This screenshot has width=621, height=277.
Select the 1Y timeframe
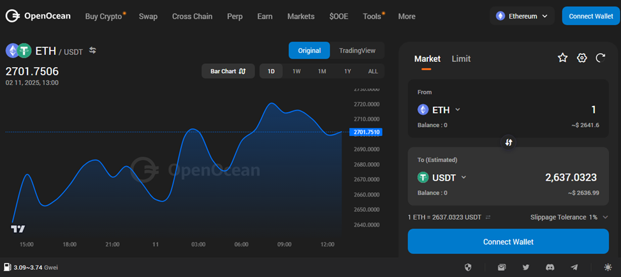(347, 71)
